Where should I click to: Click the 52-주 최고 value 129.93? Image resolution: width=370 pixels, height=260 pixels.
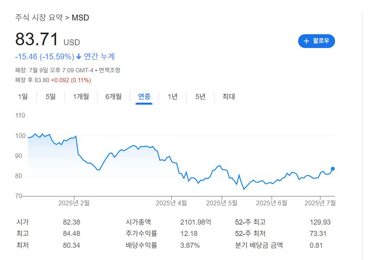[320, 222]
